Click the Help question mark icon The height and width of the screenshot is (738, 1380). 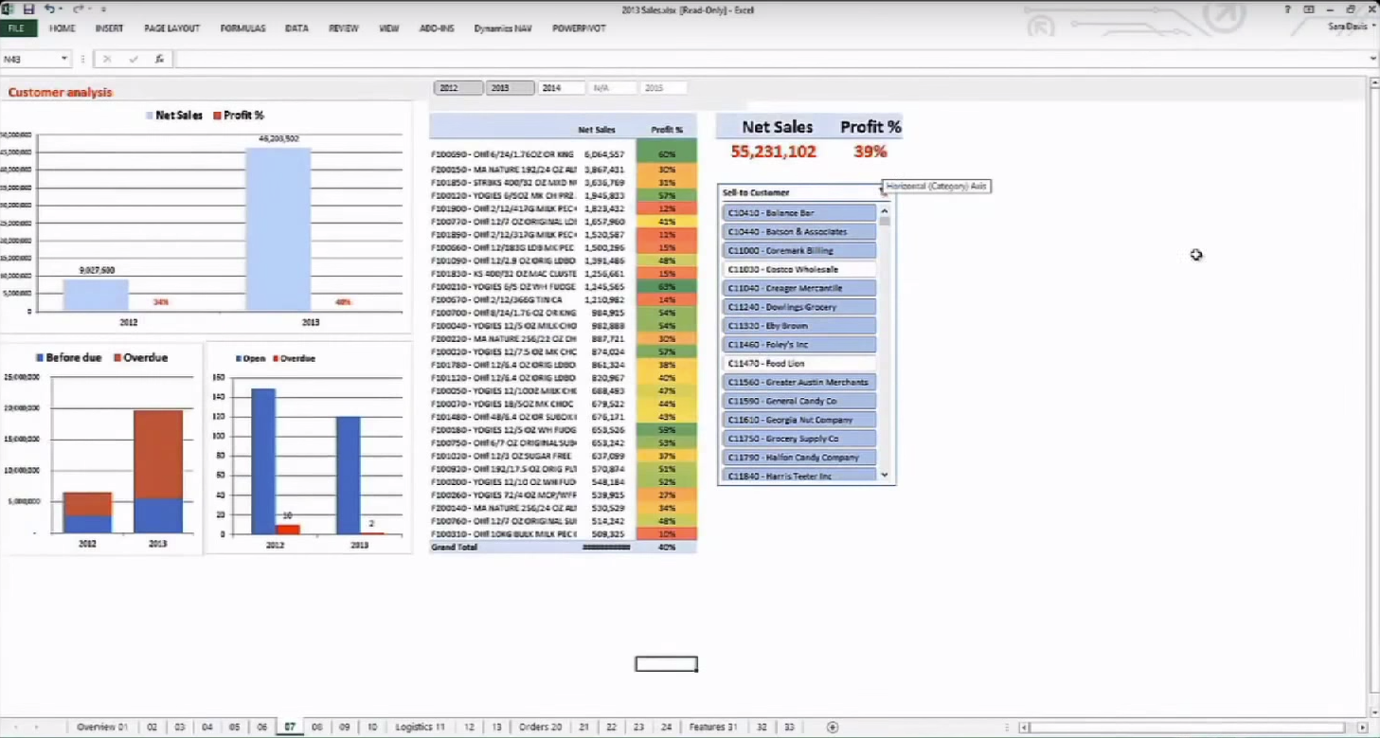pos(1287,9)
